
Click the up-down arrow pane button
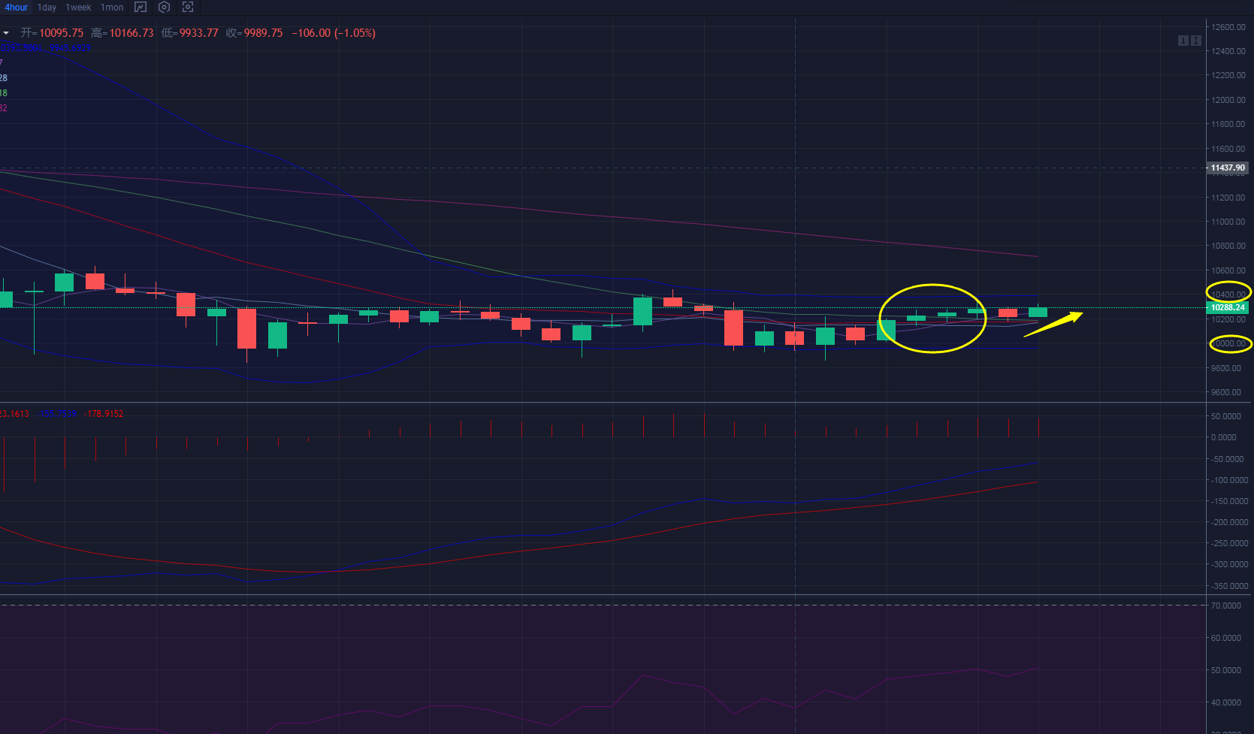pyautogui.click(x=1195, y=41)
